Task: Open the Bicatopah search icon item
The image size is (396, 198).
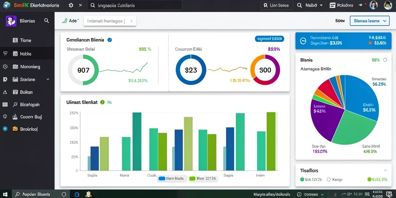Action: coord(15,104)
